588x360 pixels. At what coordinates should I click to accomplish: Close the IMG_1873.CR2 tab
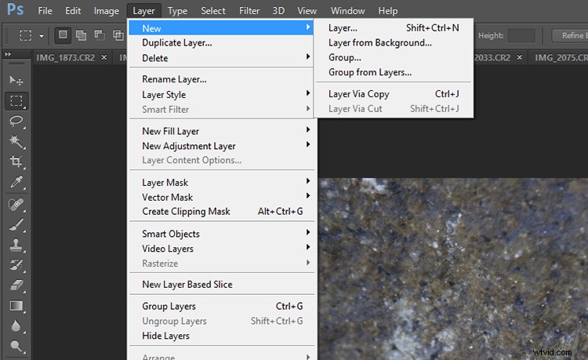(104, 57)
